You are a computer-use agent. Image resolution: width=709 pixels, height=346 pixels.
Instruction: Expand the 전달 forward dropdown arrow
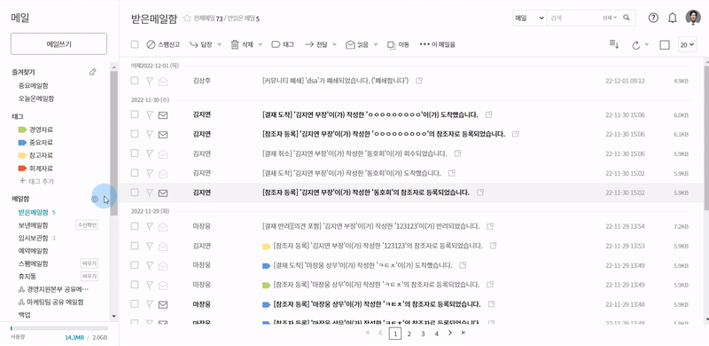click(x=335, y=44)
